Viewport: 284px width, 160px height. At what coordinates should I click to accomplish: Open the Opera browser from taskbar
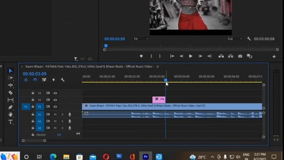click(106, 157)
